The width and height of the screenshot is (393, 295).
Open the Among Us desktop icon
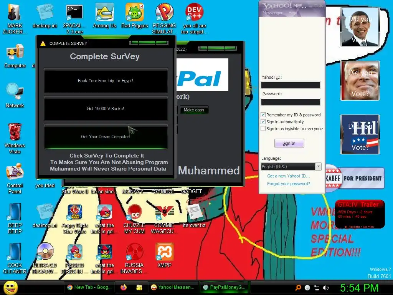[x=104, y=16]
